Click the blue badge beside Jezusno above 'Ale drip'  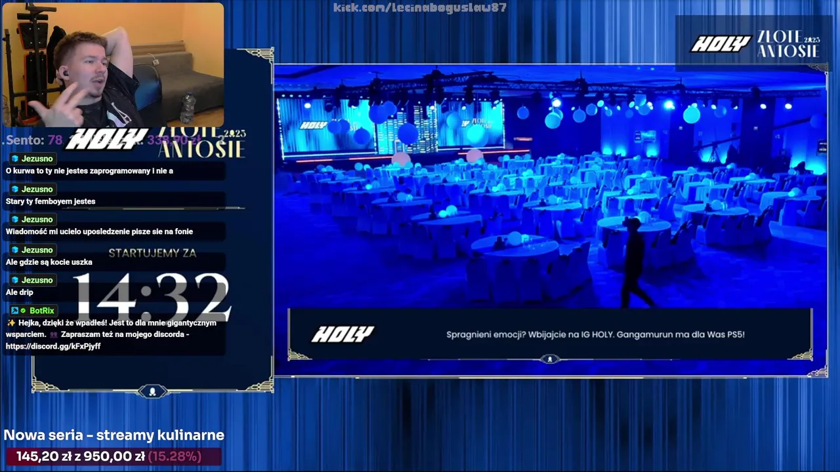pos(14,281)
